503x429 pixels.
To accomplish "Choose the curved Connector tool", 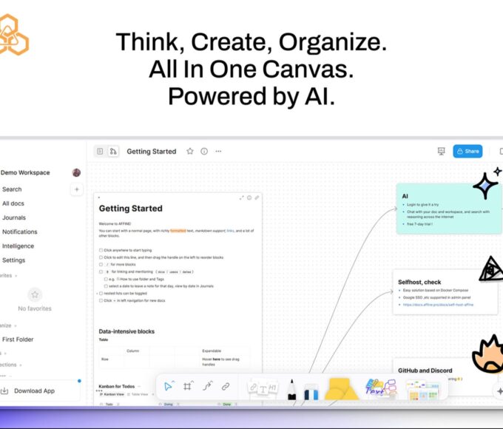I will click(x=207, y=386).
